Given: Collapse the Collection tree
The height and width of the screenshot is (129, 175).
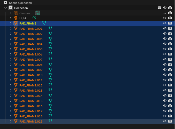Looking at the screenshot, I should point(5,8).
